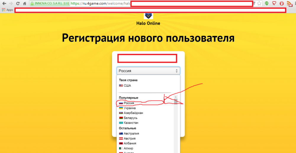Click the ru.4game.com URL in the address bar
Screen dimensions: 296x153
tap(101, 3)
